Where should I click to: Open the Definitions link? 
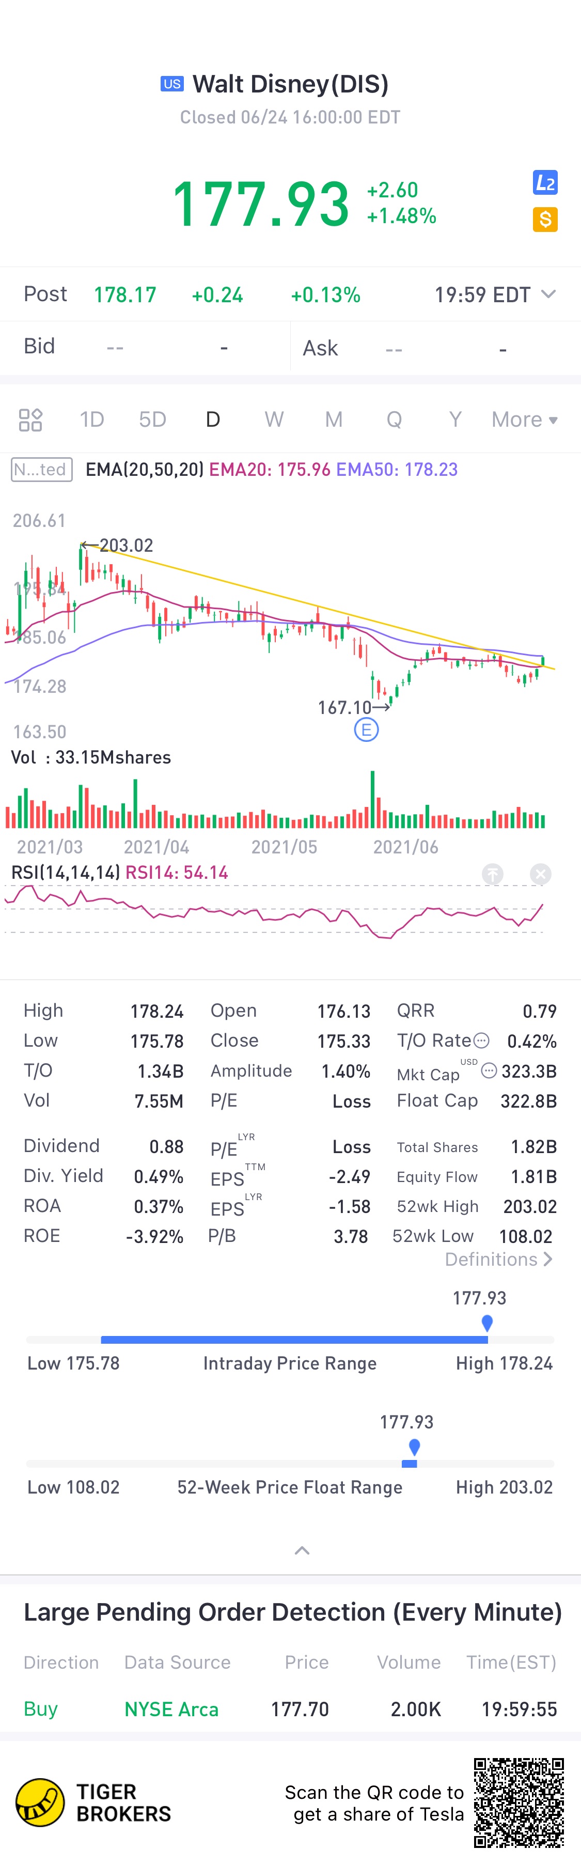499,1260
